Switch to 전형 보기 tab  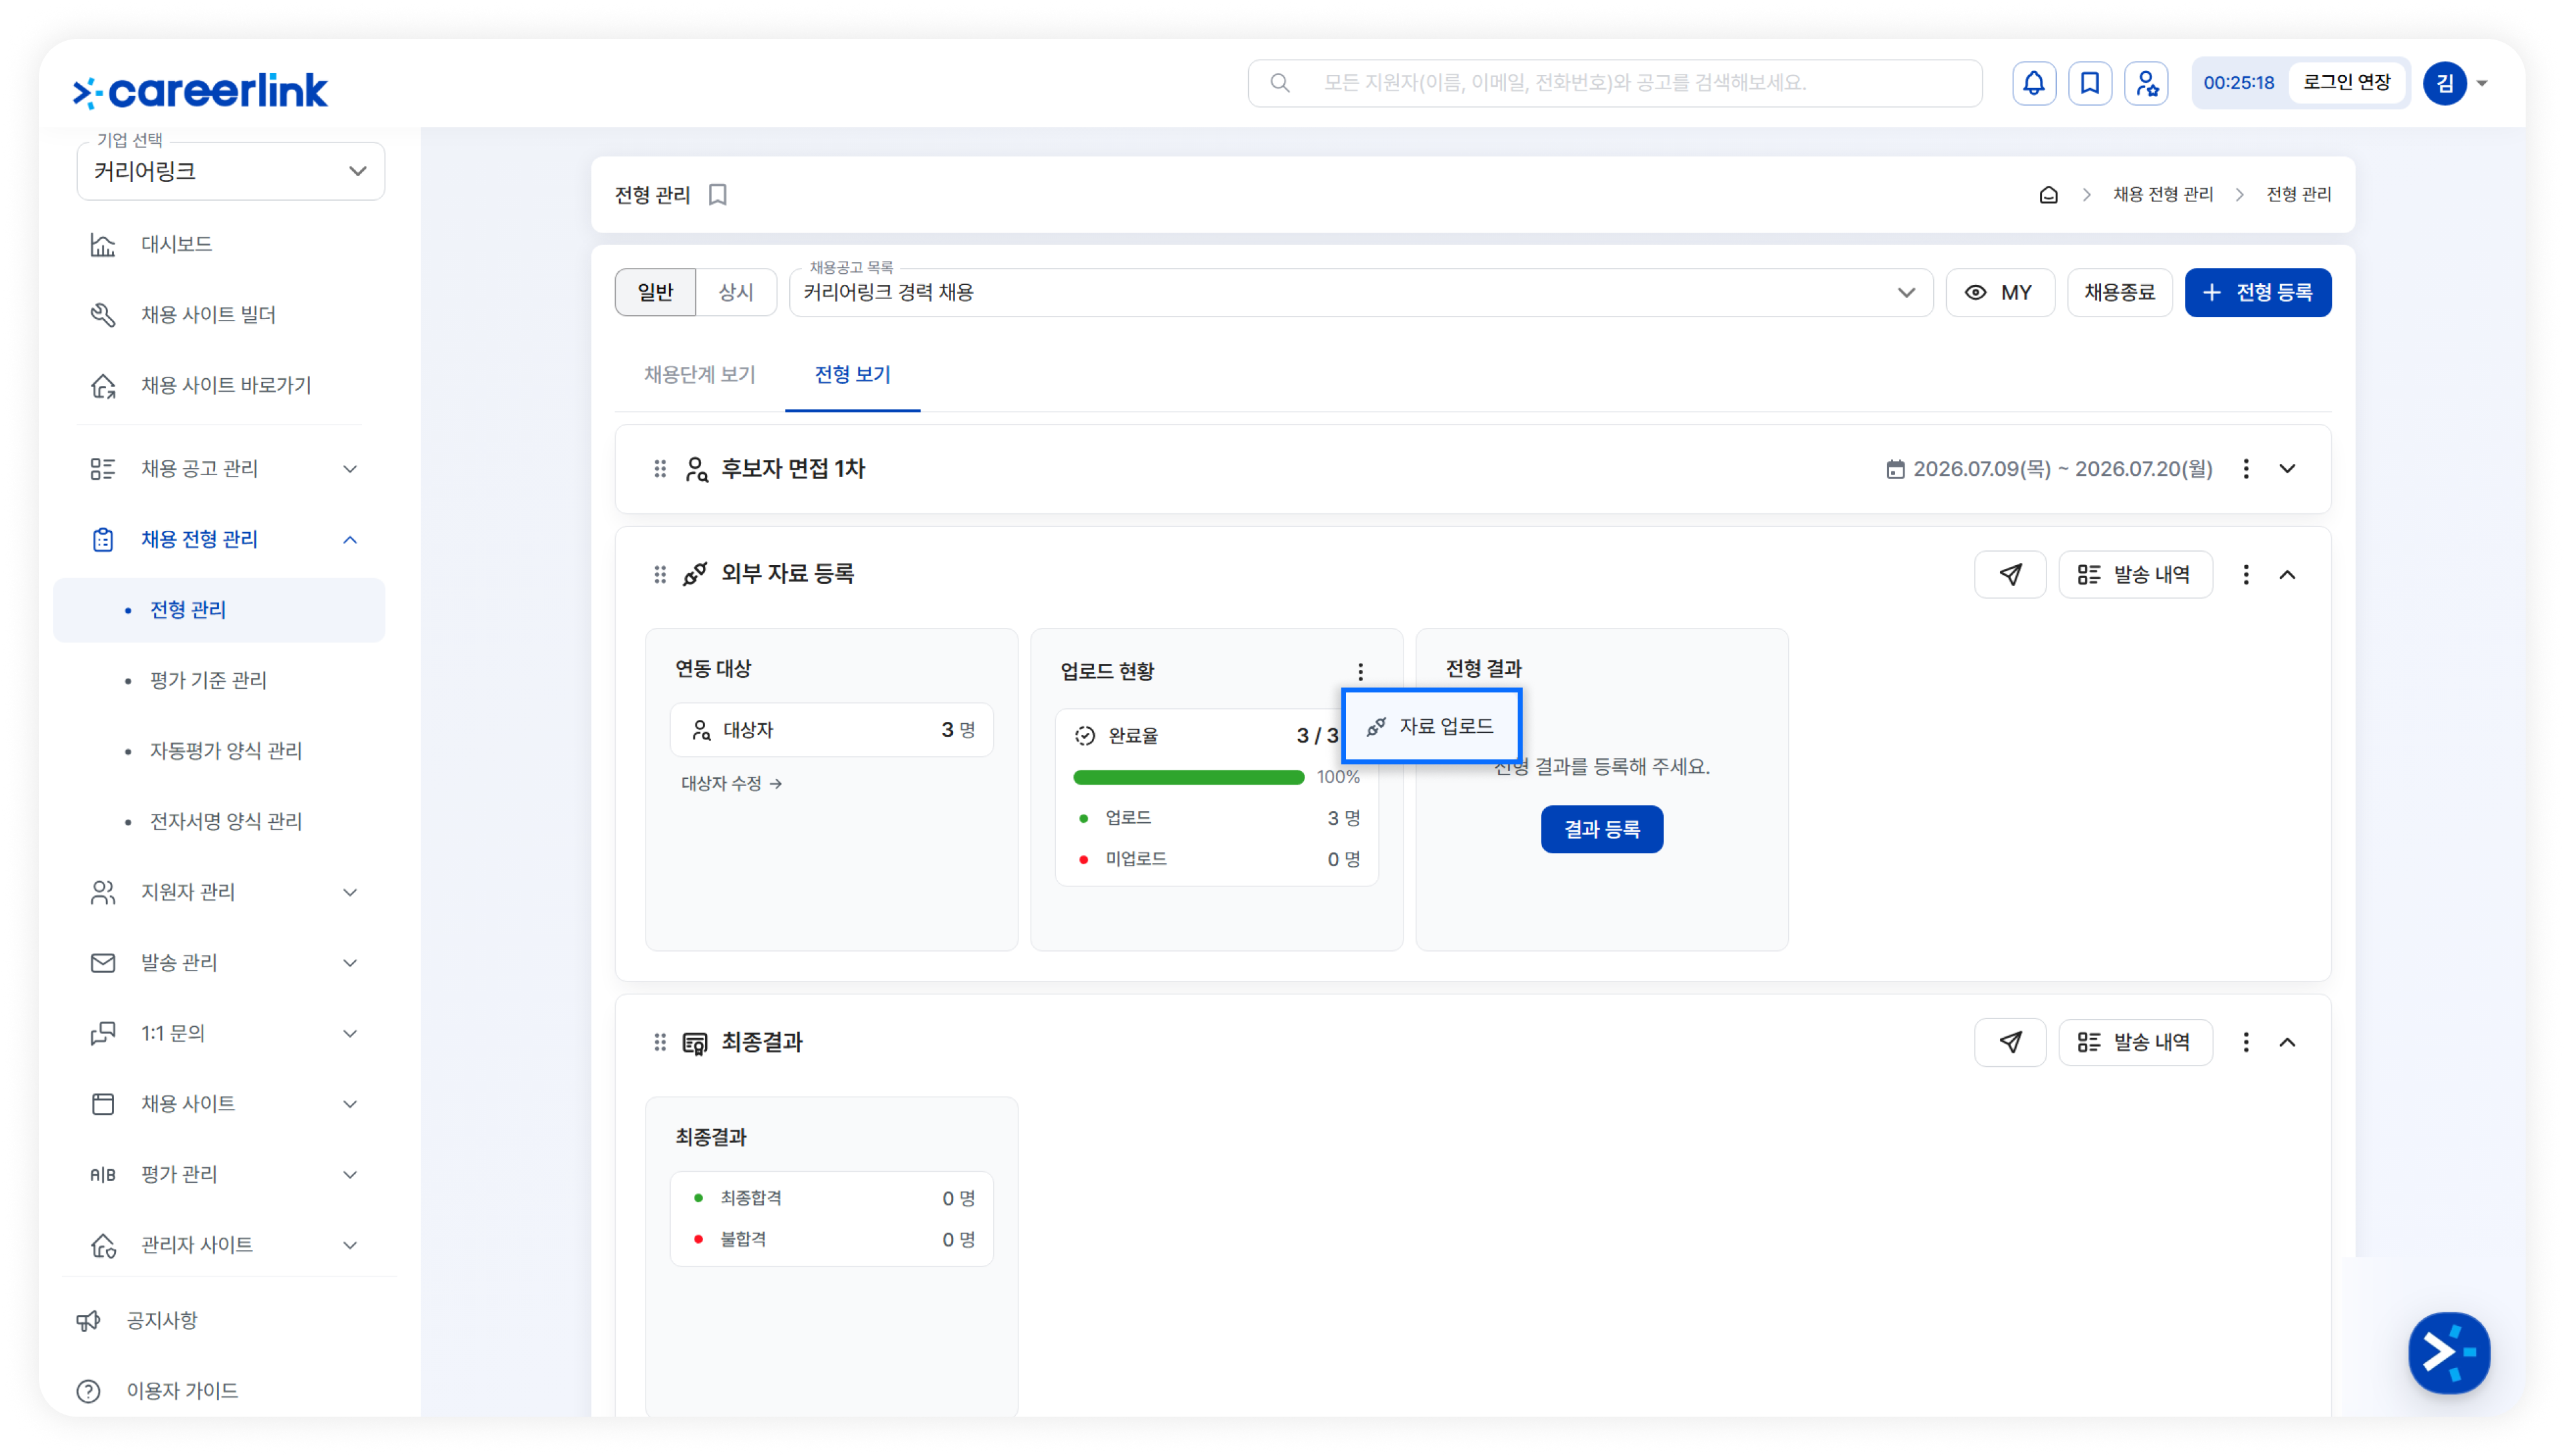852,375
